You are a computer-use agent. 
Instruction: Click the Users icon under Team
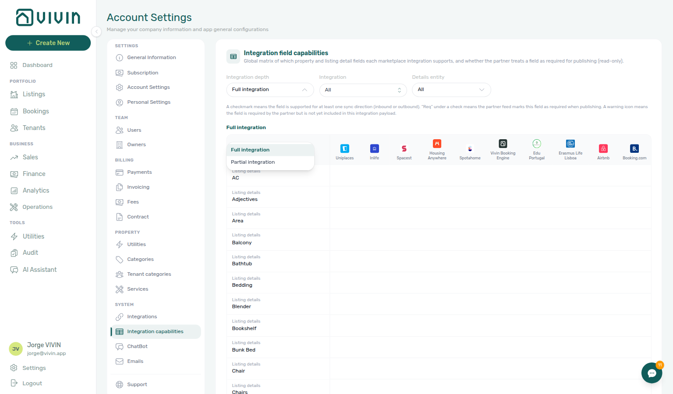click(x=119, y=130)
